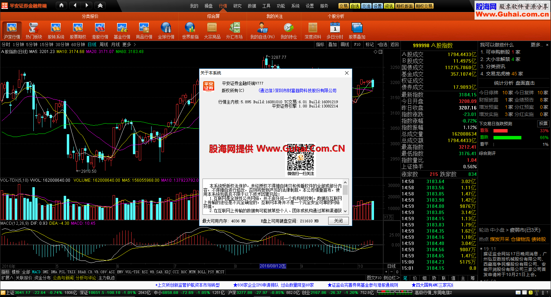Open 叠加 overlay dropdown on toolbar

point(332,44)
